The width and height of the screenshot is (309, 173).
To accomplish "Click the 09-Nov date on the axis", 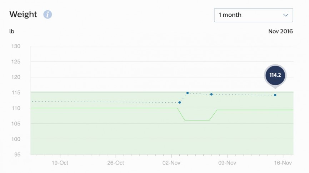I will tap(227, 163).
